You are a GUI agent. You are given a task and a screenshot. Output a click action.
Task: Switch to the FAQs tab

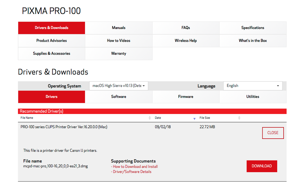click(186, 28)
